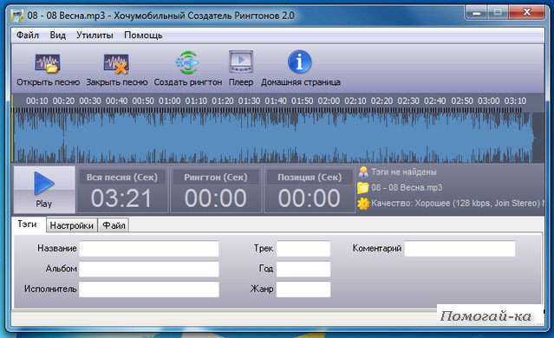This screenshot has height=338, width=554.
Task: Focus the Коментарий input field
Action: (x=459, y=248)
